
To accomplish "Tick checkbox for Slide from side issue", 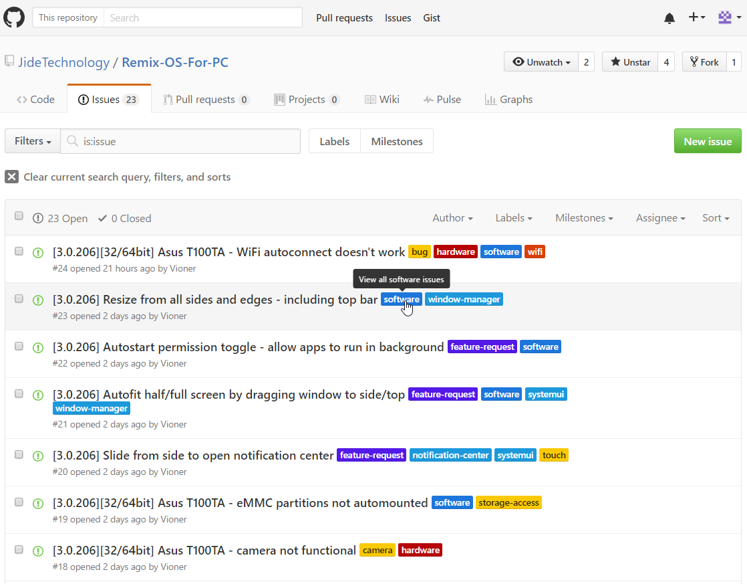I will click(x=19, y=454).
